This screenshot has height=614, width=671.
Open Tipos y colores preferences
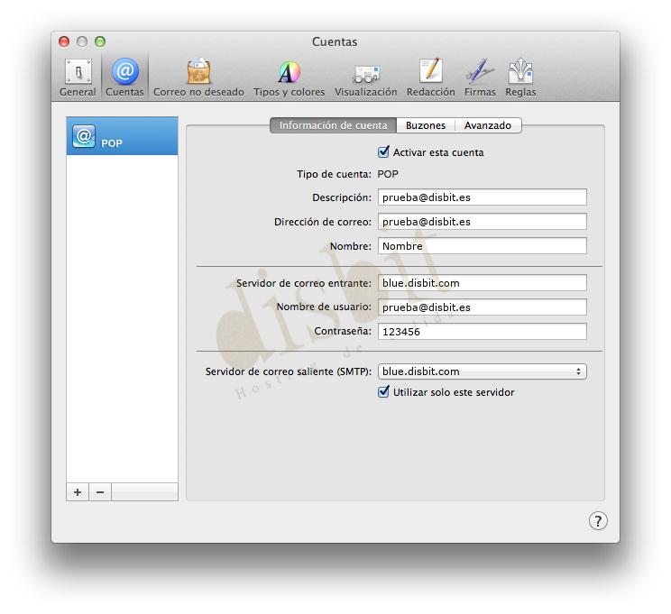point(289,78)
